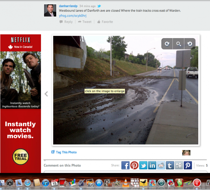Click the magnifier zoom icon on photo
The width and height of the screenshot is (210, 190).
pos(179,44)
